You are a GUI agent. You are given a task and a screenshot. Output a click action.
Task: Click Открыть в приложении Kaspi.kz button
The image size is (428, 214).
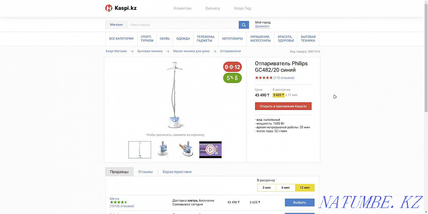[x=283, y=106]
